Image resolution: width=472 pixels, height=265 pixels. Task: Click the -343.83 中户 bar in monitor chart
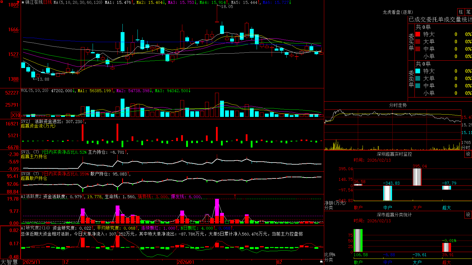[x=388, y=193]
